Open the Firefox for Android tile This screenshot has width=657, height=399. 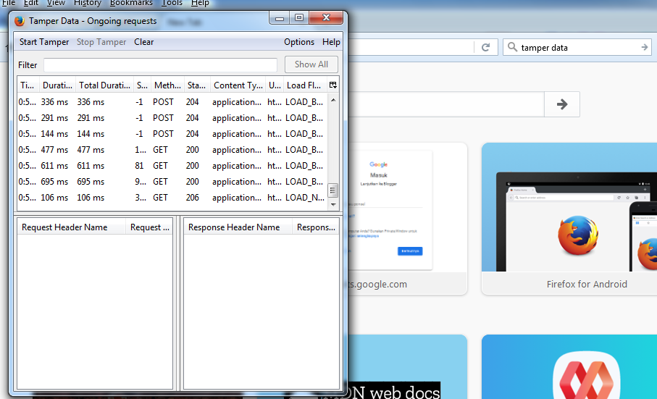tap(570, 219)
